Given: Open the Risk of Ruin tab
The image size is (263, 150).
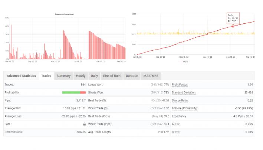Looking at the screenshot, I should (x=112, y=76).
